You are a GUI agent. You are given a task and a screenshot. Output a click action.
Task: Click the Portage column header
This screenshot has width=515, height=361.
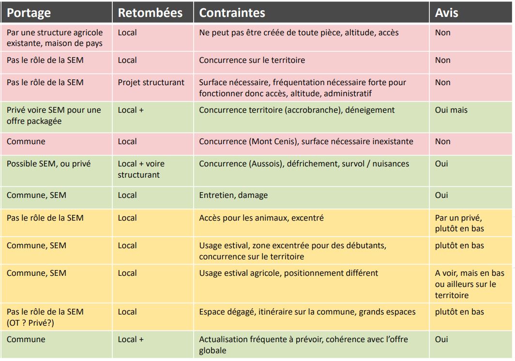pos(57,13)
